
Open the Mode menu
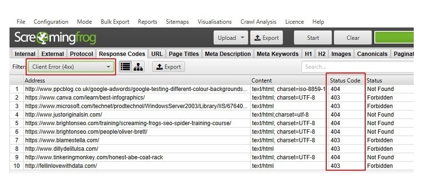(84, 22)
